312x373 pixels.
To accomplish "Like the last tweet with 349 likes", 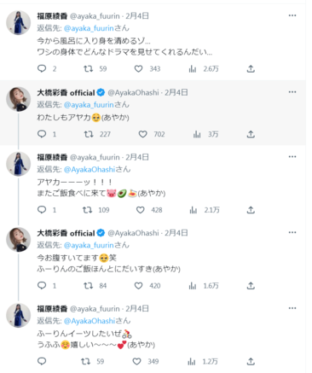I will tap(136, 361).
